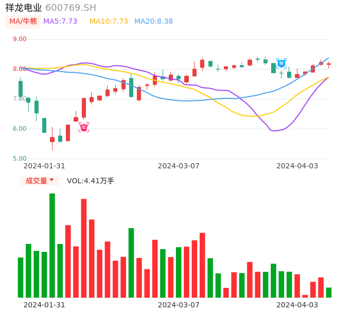Toggle the yellow MA10 line label
Screen dimensions: 353x312
[109, 22]
